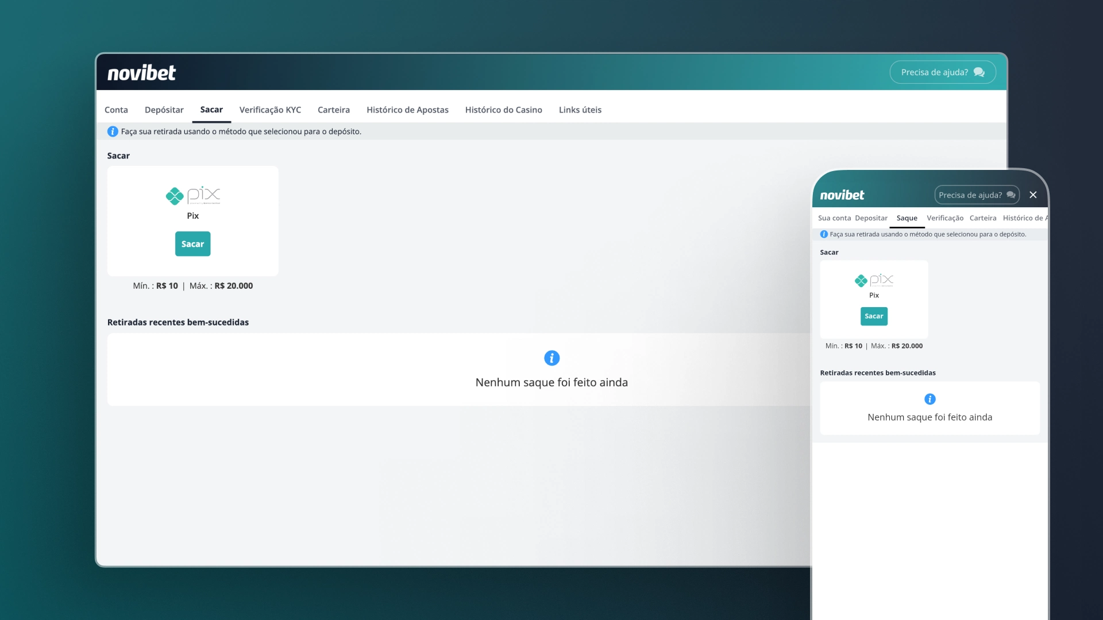
Task: Open the Conta tab in desktop window
Action: [116, 110]
